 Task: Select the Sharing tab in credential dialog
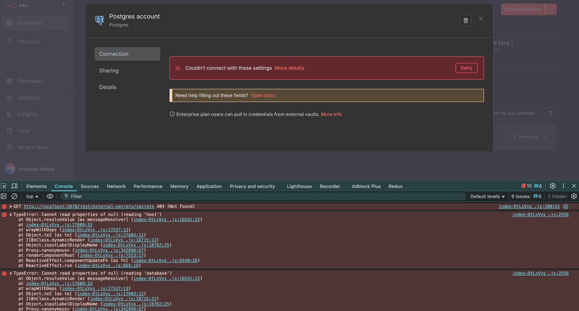pyautogui.click(x=109, y=71)
